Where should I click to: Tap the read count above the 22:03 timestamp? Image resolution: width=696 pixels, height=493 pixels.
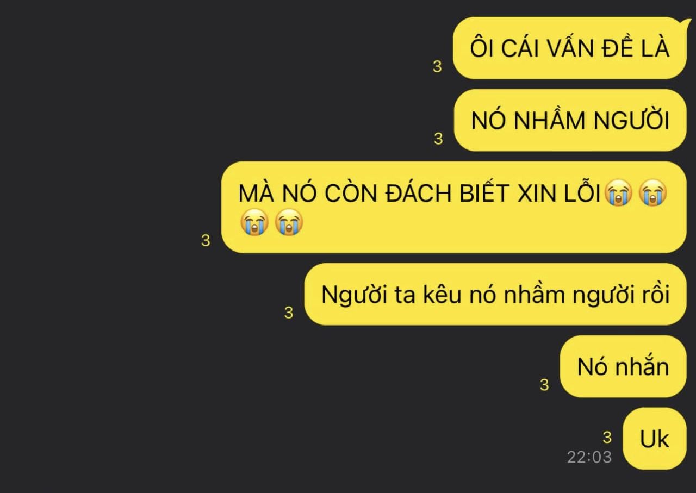607,437
